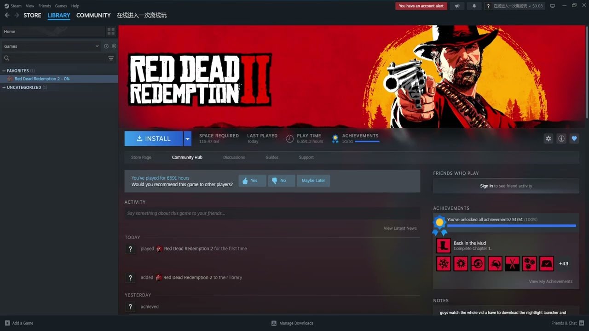Go forward with the right navigation arrow
589x331 pixels.
(17, 15)
